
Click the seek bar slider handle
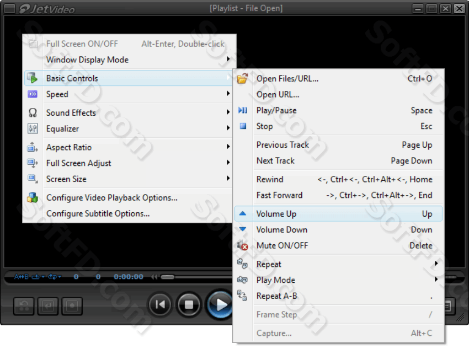coord(168,277)
